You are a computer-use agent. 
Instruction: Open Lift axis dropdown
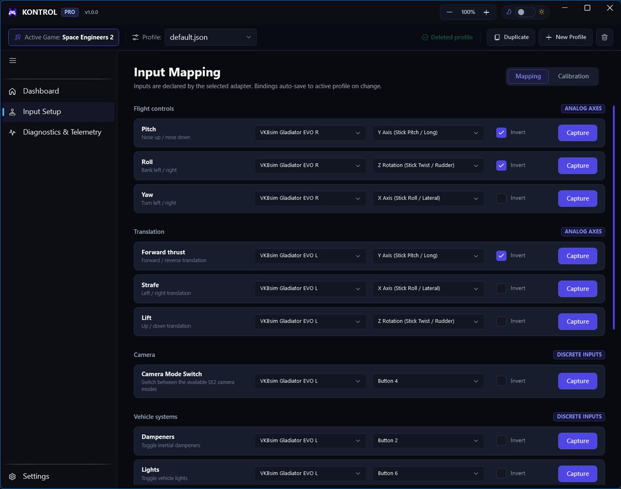428,321
